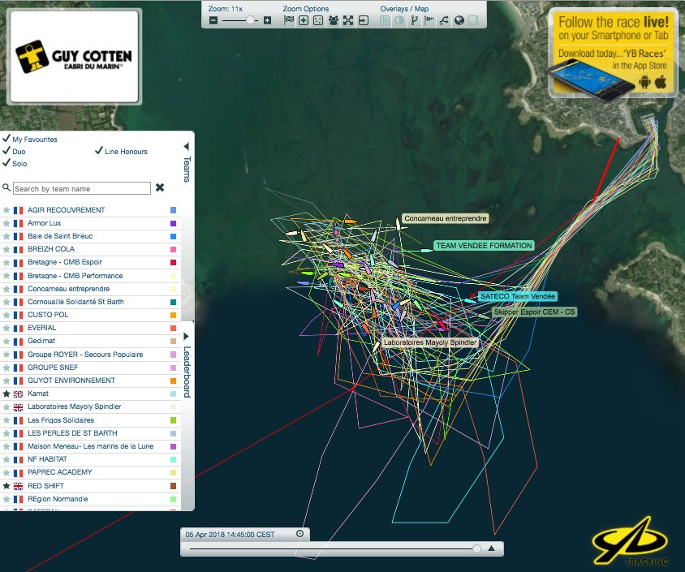Unstar the Kamat team favourite
The image size is (685, 572).
coord(6,394)
